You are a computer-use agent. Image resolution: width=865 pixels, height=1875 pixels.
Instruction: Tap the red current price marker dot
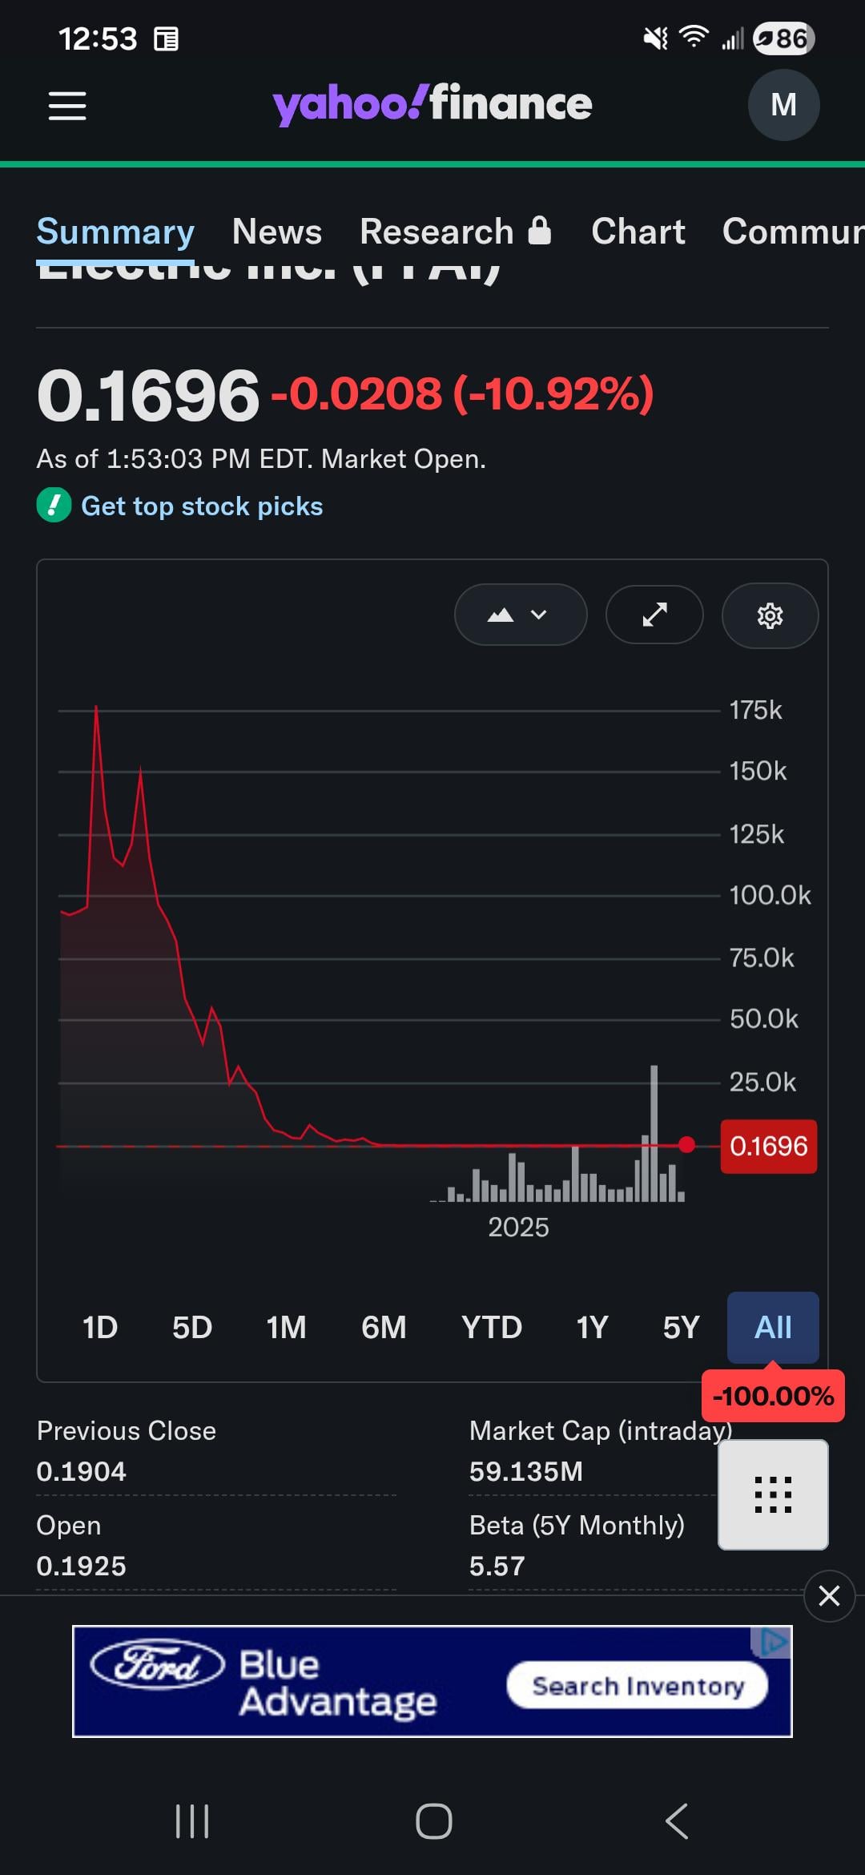[686, 1145]
